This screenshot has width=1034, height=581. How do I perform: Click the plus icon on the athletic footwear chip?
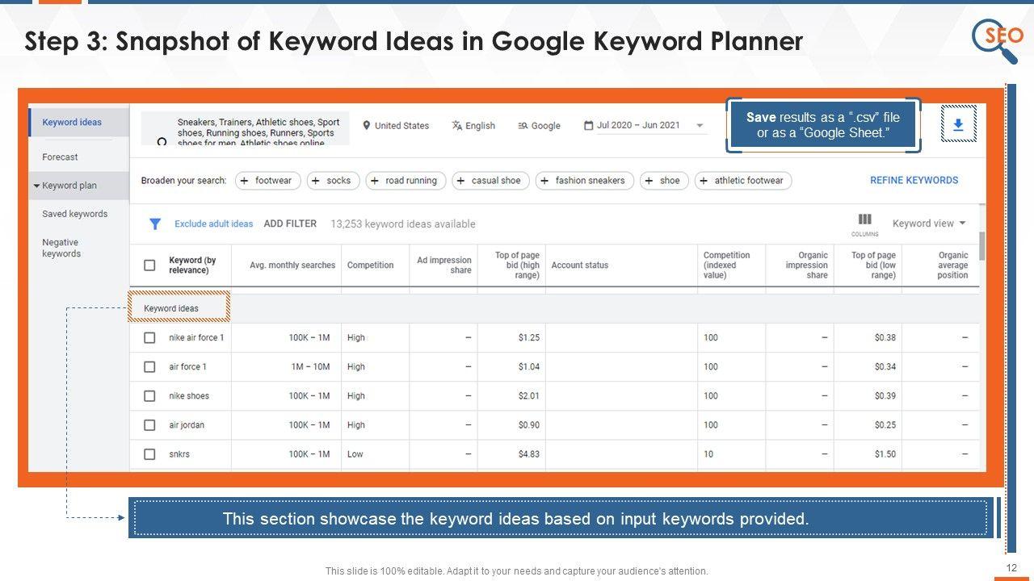click(704, 181)
